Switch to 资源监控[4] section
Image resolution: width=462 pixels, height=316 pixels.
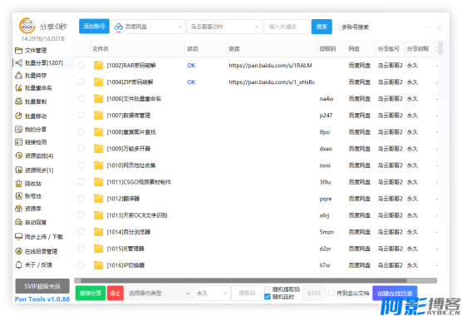(x=34, y=156)
